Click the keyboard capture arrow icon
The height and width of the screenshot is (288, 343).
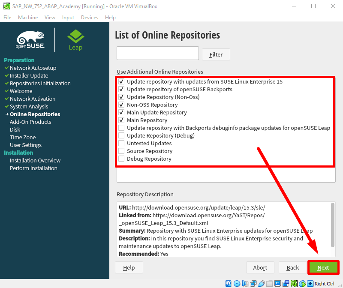coord(310,284)
